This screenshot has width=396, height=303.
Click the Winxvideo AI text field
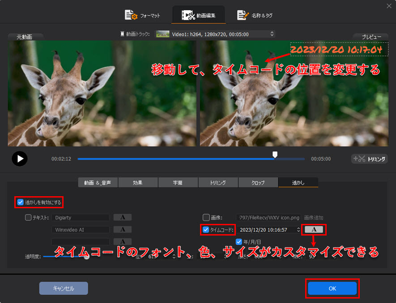81,230
